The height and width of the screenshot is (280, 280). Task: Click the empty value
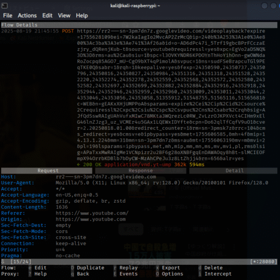[63, 225]
